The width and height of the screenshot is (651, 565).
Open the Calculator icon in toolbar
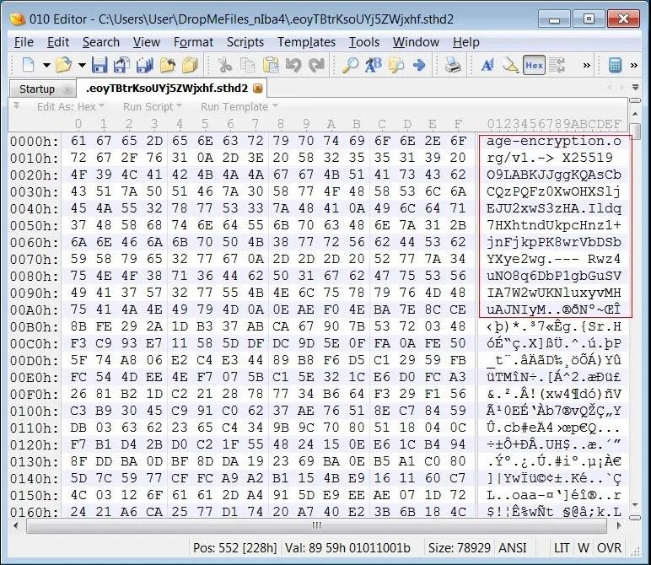[616, 65]
